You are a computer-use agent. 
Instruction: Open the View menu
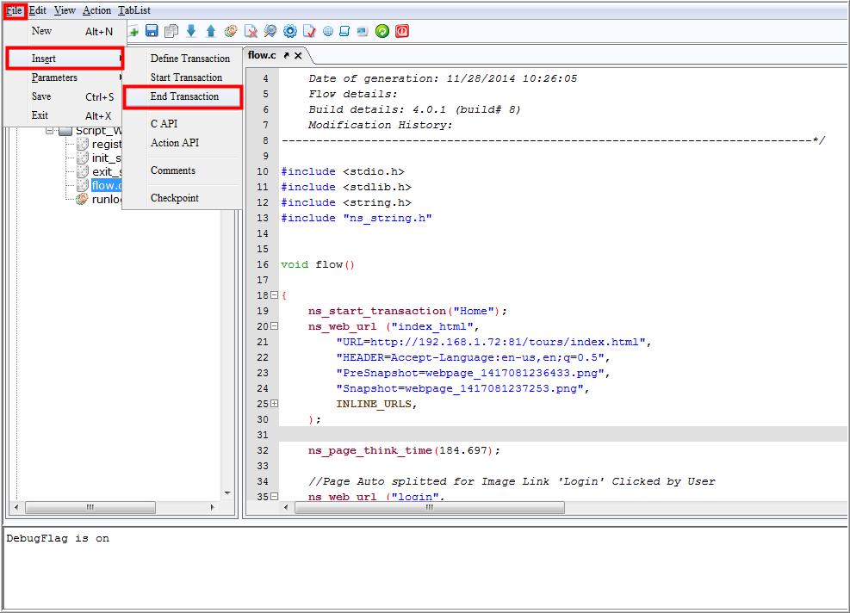(x=65, y=10)
